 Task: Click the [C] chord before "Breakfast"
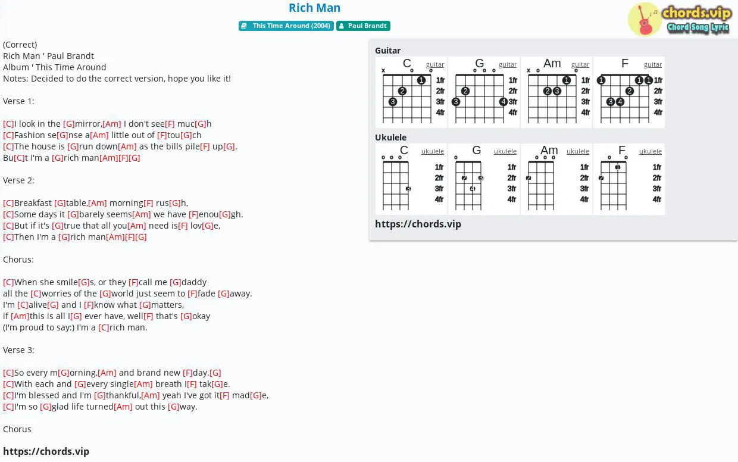coord(8,203)
